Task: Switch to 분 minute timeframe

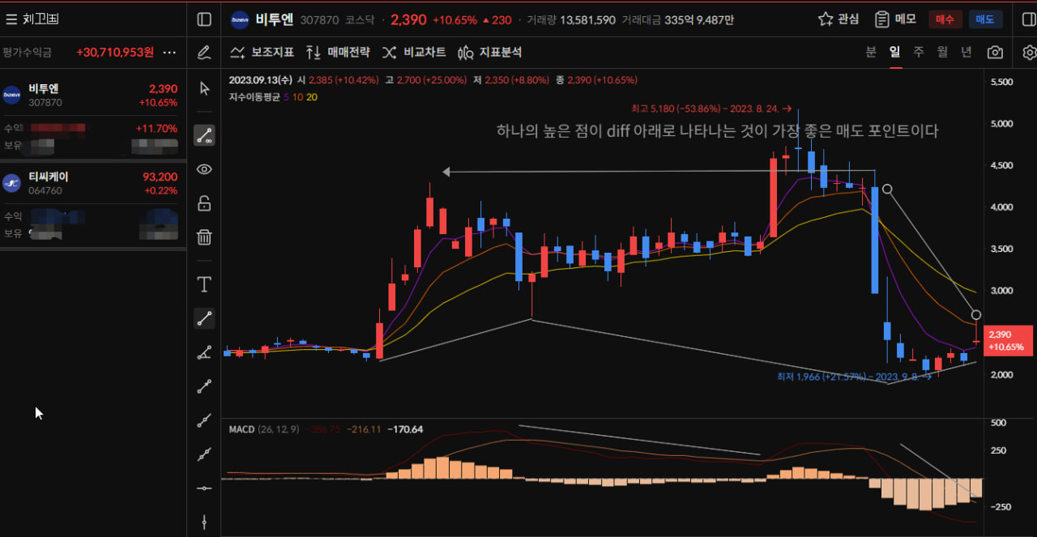Action: 871,52
